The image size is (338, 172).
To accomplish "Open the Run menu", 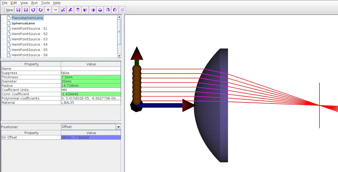I will (34, 3).
